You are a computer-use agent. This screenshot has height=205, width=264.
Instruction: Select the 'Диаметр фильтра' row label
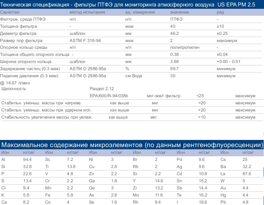[x=18, y=34]
